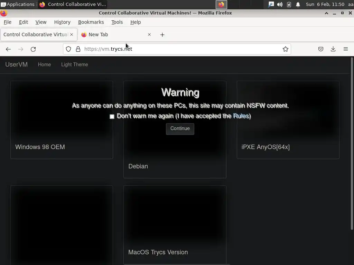Open the History menu
This screenshot has width=354, height=265.
click(x=62, y=22)
